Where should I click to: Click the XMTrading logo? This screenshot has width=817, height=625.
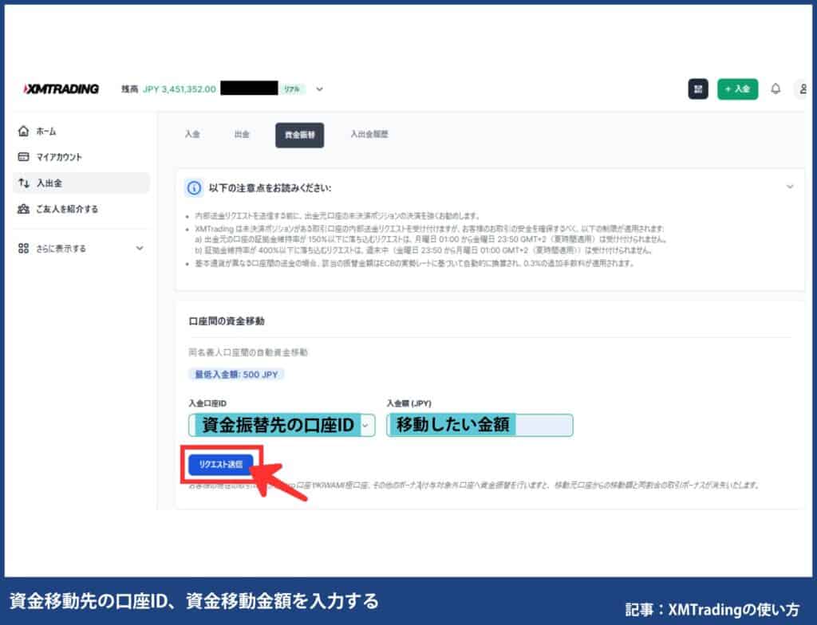pyautogui.click(x=61, y=89)
